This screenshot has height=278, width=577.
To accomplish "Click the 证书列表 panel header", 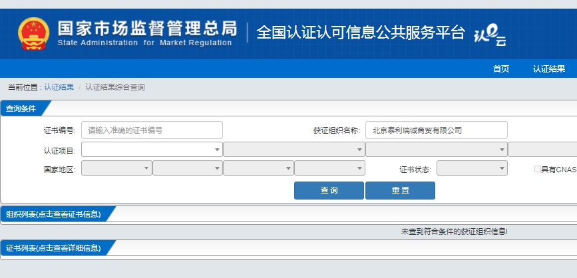I will (x=53, y=248).
